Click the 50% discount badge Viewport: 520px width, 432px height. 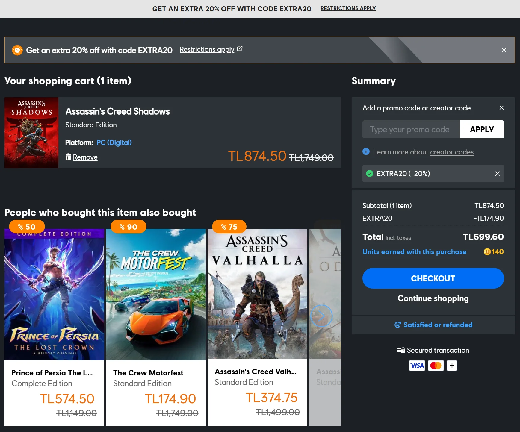pos(27,227)
